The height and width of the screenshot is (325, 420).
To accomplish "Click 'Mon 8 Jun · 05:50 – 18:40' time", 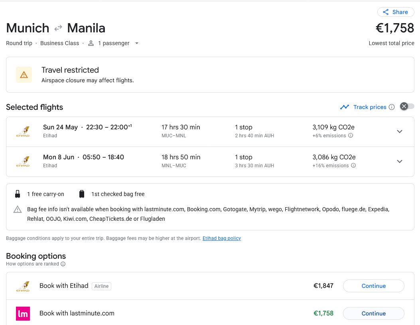I will pos(84,157).
